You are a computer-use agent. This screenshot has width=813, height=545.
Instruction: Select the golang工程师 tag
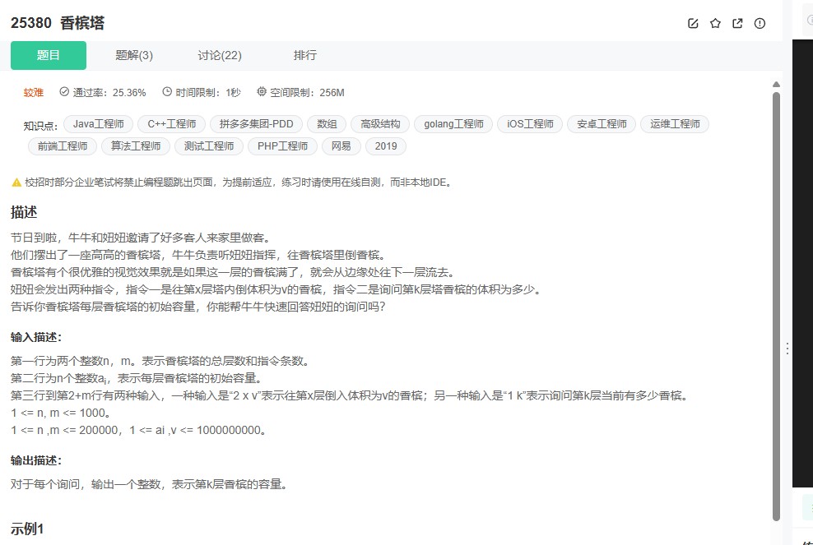coord(453,124)
